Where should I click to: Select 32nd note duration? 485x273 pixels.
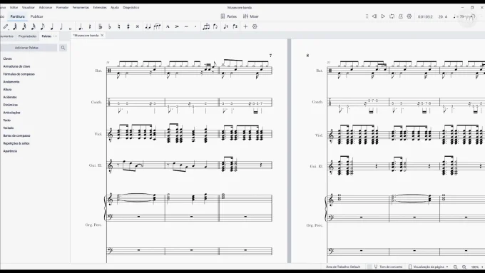(x=24, y=26)
